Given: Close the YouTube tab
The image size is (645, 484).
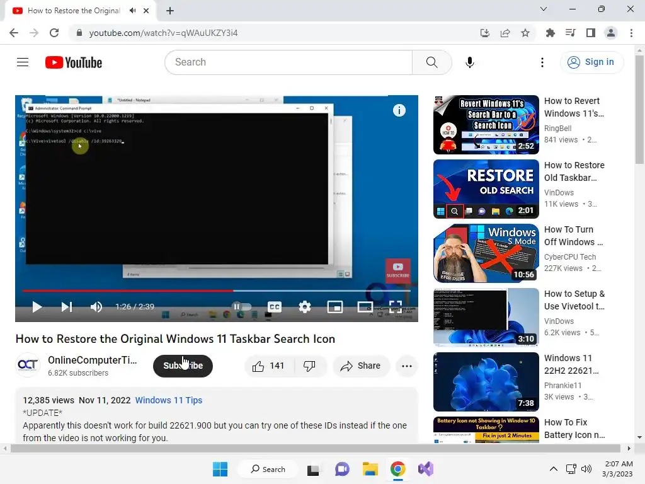Looking at the screenshot, I should [x=146, y=11].
